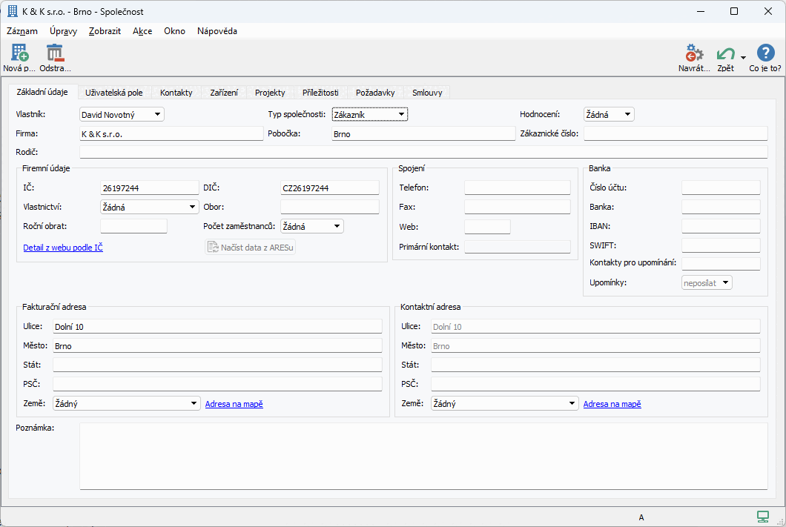Open the Počet zaměstnanců dropdown
Image resolution: width=786 pixels, height=527 pixels.
coord(337,227)
